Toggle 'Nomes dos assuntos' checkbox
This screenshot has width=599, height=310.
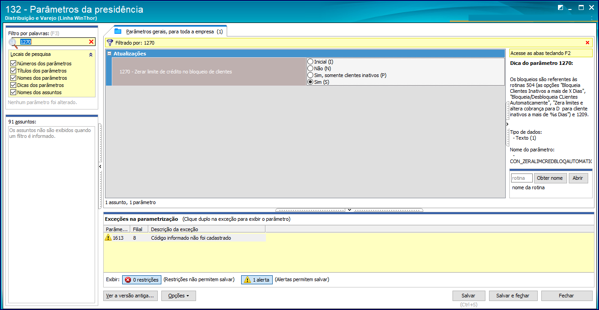tap(13, 92)
